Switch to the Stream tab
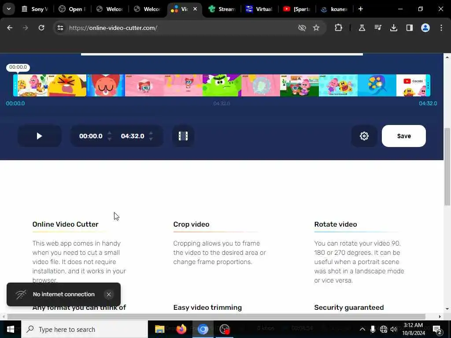The image size is (451, 338). pos(222,9)
